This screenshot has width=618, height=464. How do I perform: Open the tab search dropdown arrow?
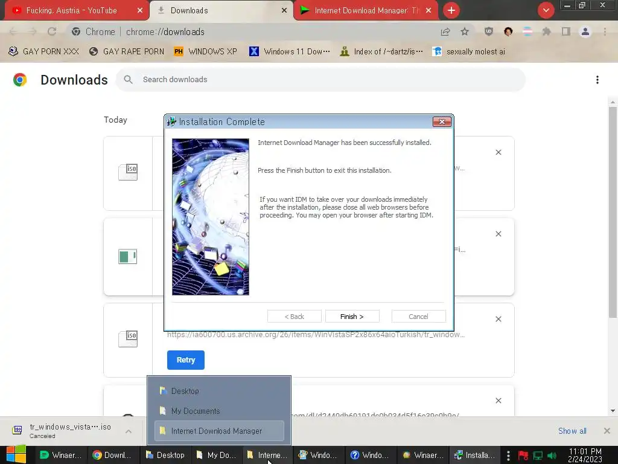pos(546,10)
